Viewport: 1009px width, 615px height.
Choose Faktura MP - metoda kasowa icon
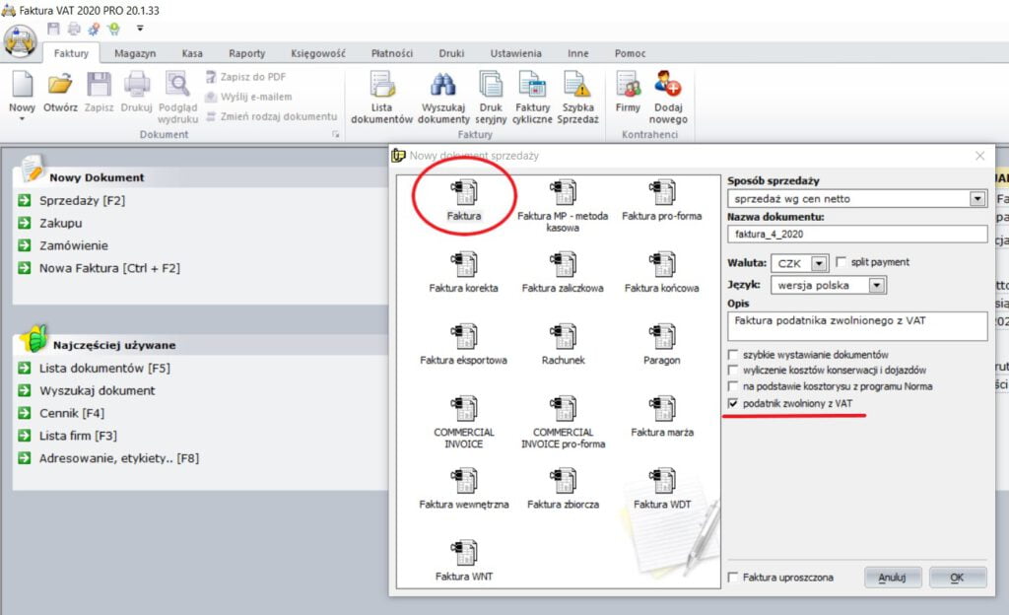click(x=563, y=192)
